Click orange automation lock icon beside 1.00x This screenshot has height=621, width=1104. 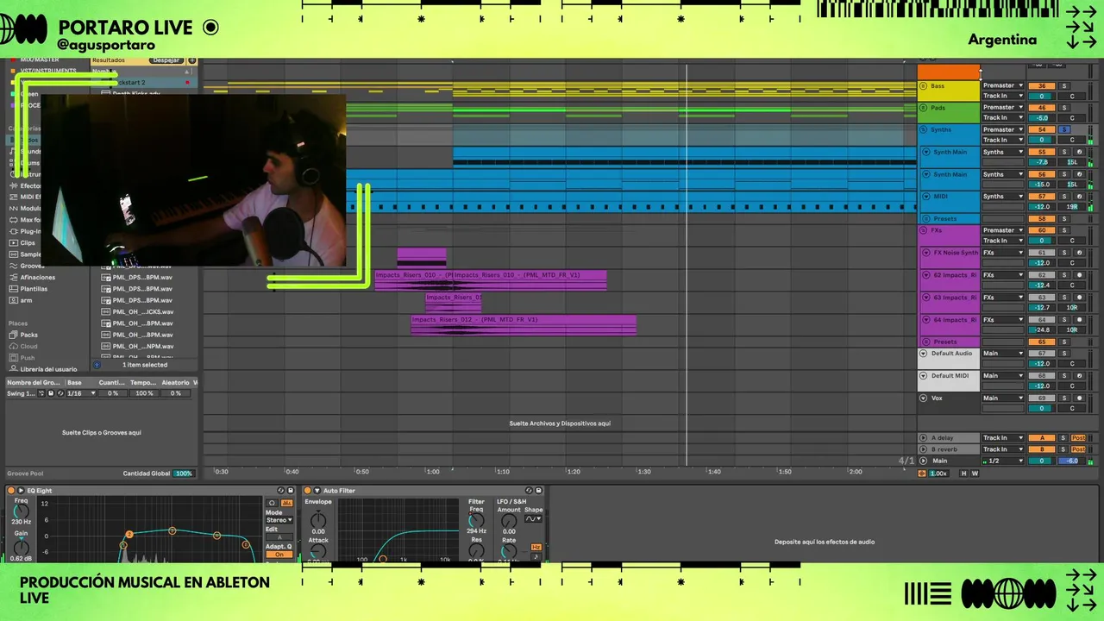[x=922, y=474]
